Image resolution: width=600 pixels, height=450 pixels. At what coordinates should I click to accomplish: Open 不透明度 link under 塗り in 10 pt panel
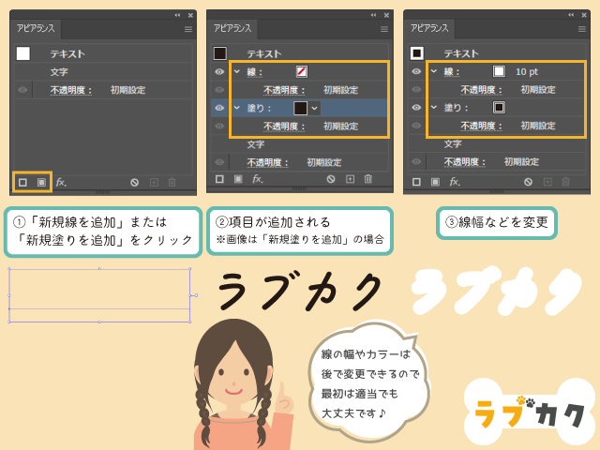[x=481, y=126]
